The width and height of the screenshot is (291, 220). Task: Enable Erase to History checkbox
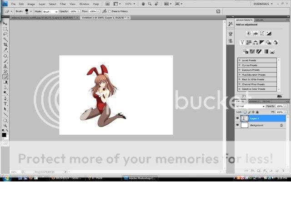110,11
